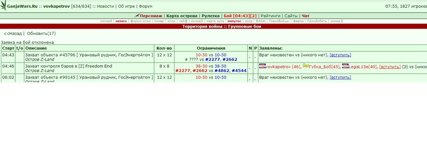The image size is (427, 168).
Task: Open the ГромДобить quick link
Action: [x=317, y=21]
